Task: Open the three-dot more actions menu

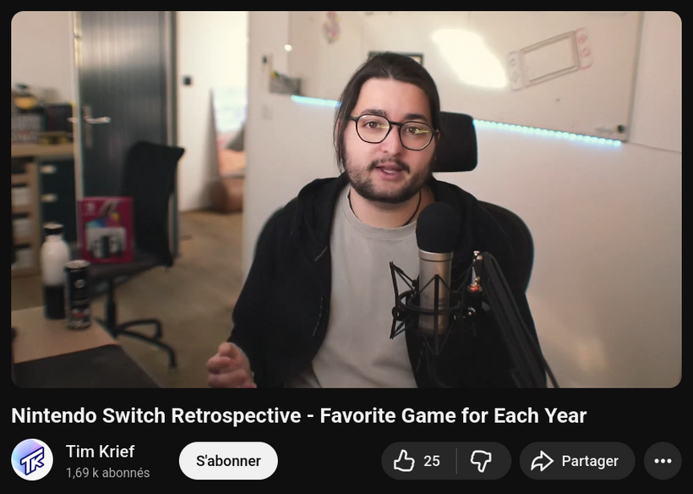Action: click(x=663, y=461)
